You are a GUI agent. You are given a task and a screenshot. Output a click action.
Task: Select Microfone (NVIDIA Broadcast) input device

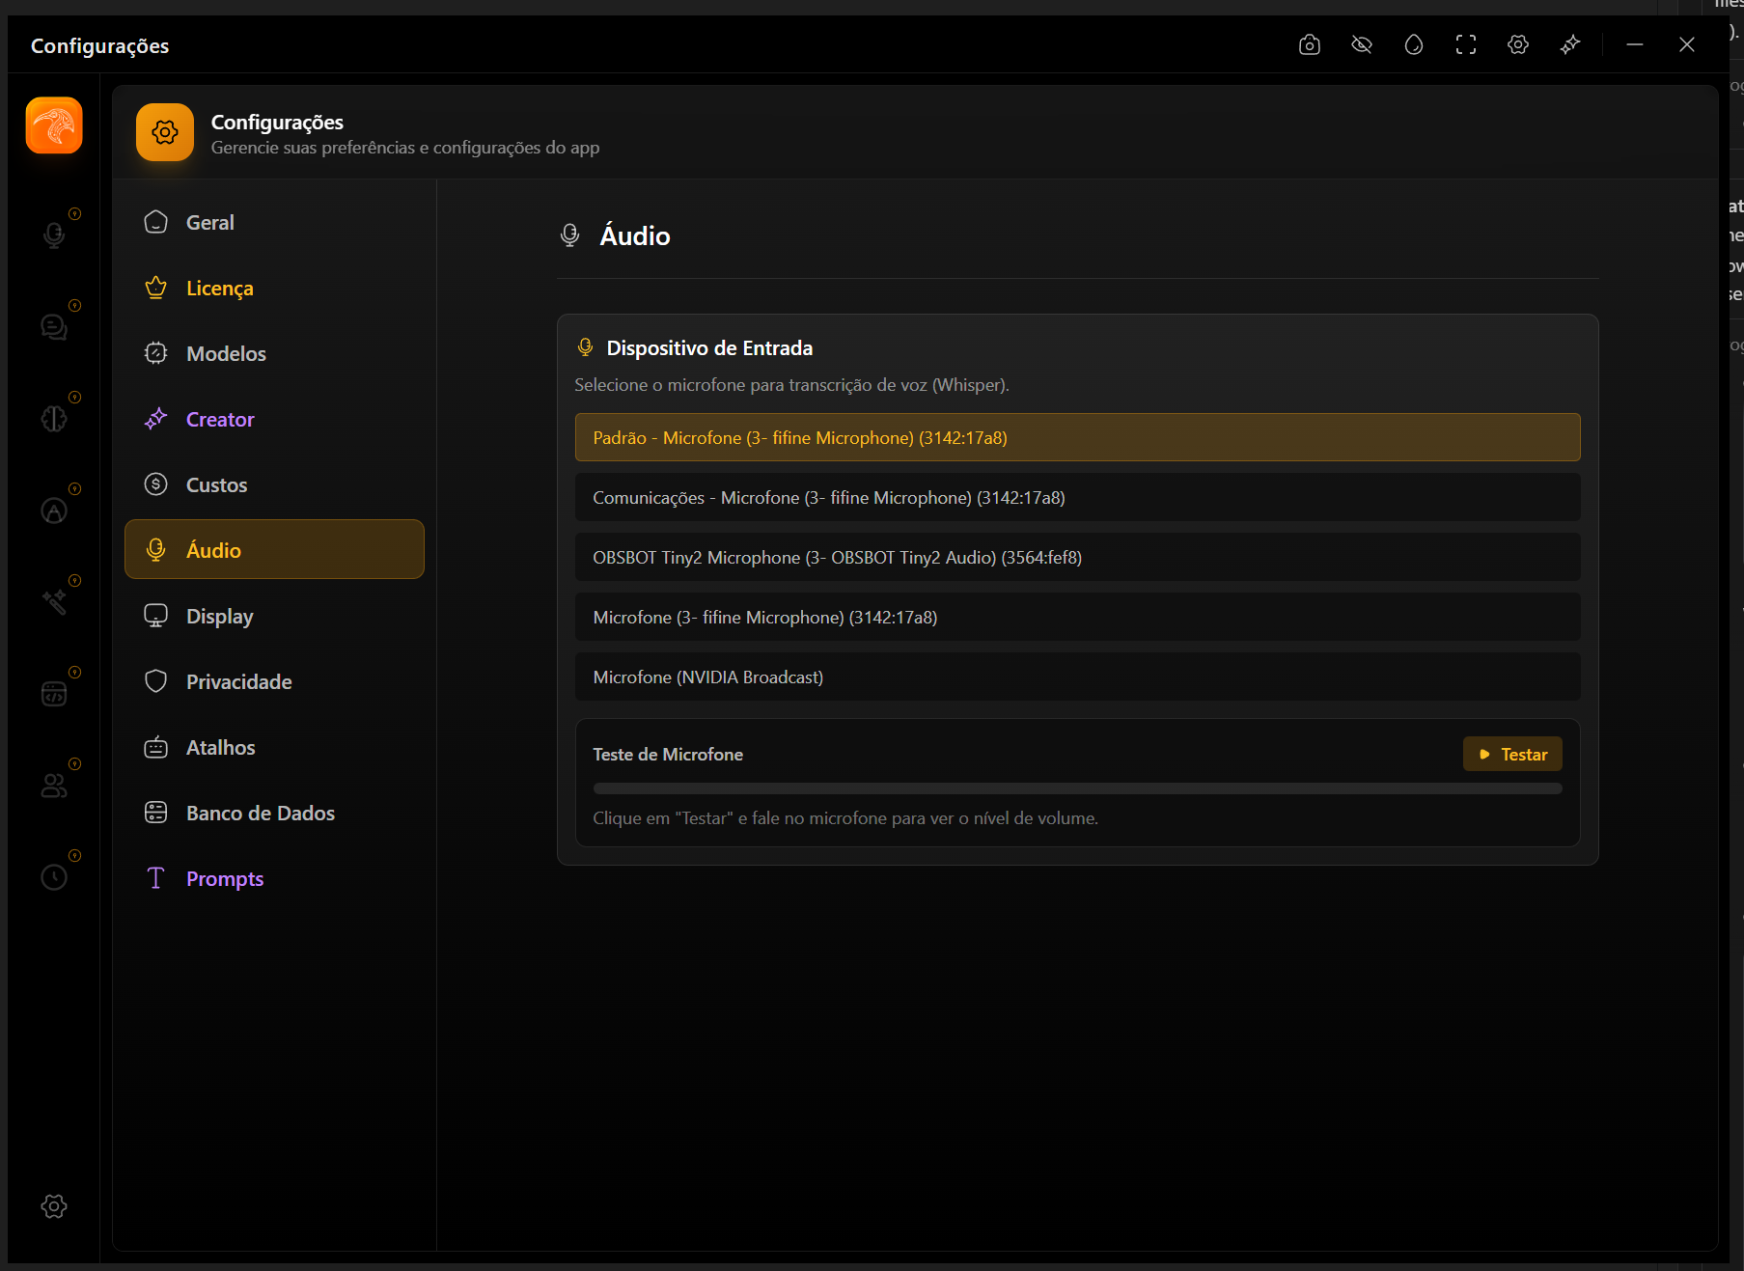coord(1077,677)
